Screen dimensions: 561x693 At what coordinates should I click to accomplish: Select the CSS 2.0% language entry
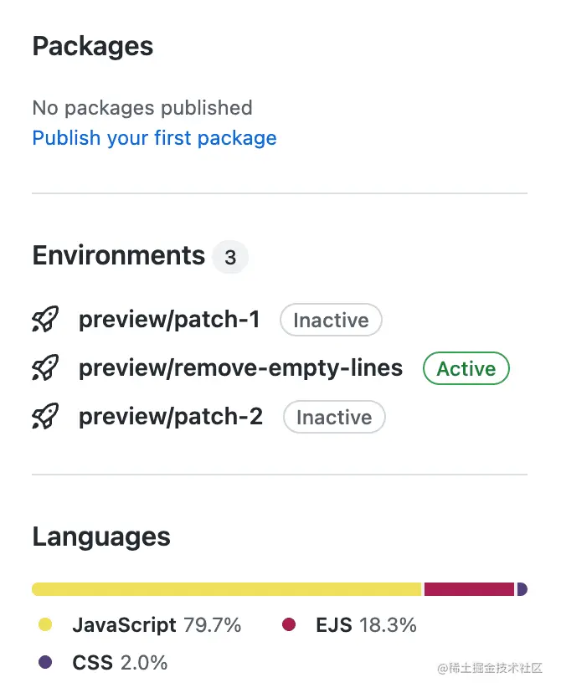click(120, 663)
